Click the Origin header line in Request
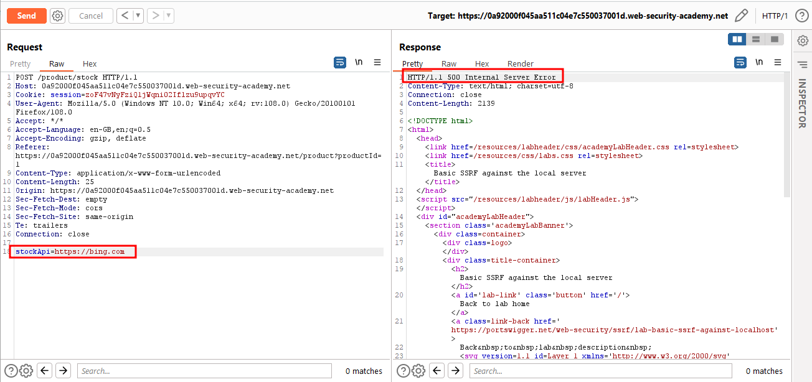812x382 pixels. (x=174, y=190)
